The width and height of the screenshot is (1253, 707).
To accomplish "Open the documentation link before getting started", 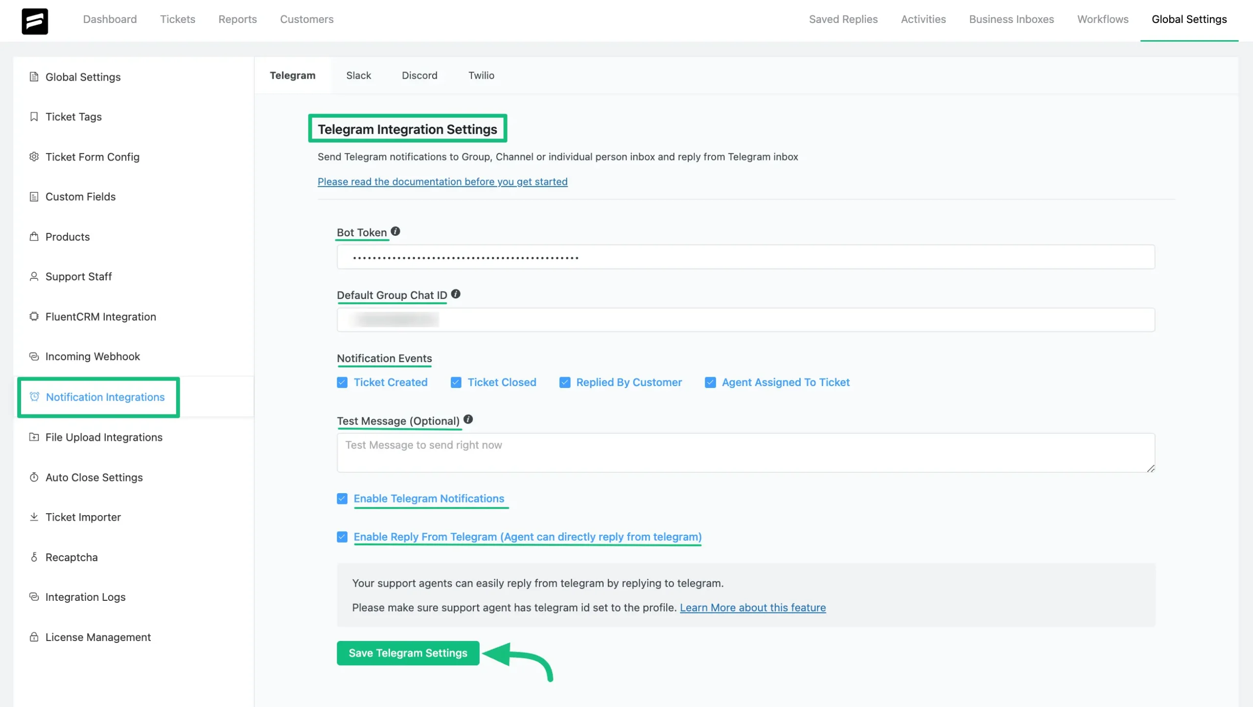I will (442, 182).
